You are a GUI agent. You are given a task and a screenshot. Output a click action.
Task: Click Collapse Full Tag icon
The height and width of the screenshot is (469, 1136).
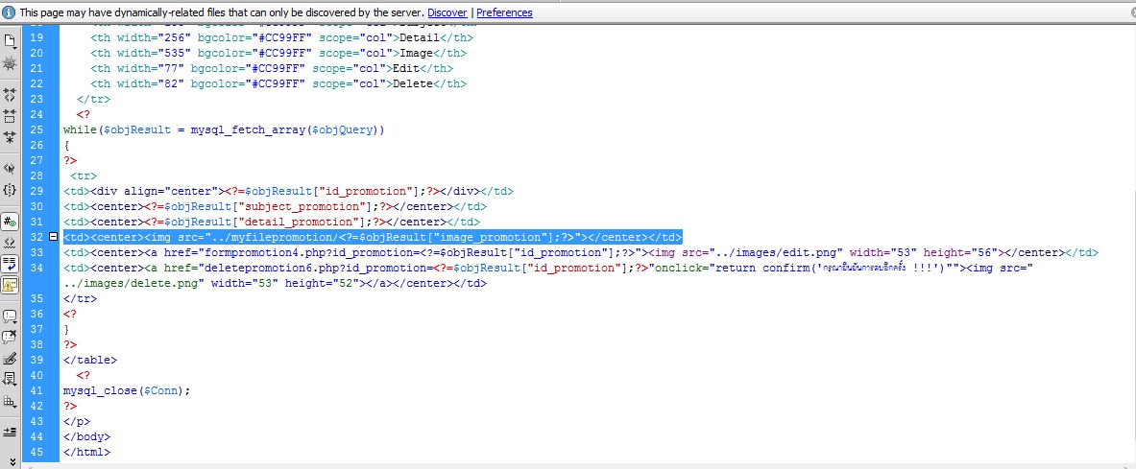point(11,94)
